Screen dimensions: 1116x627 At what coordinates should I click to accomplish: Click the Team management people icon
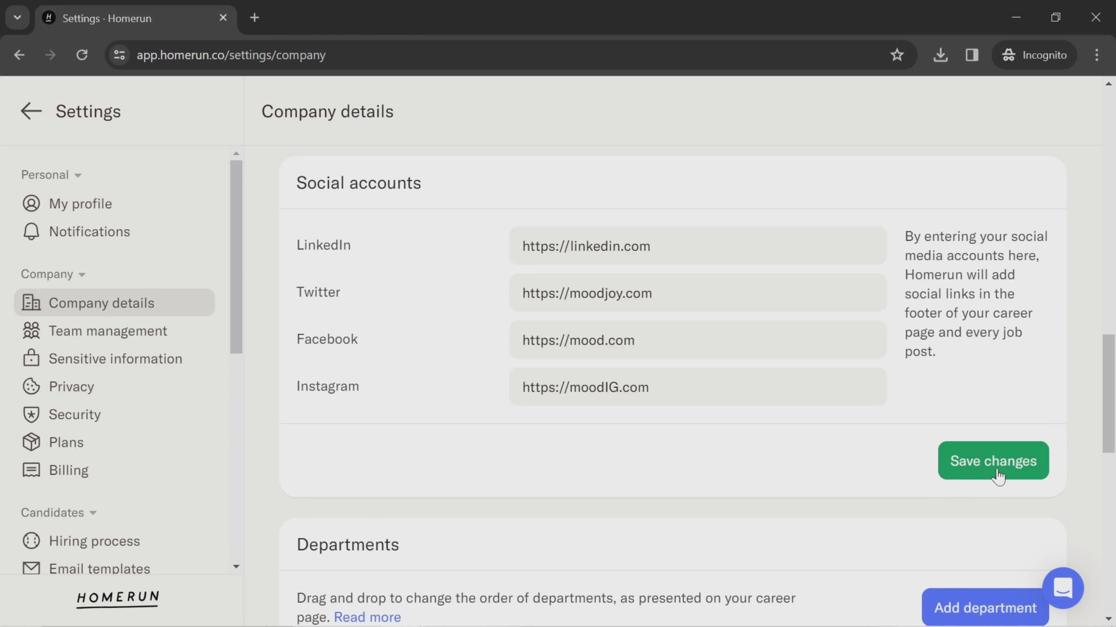click(x=31, y=331)
